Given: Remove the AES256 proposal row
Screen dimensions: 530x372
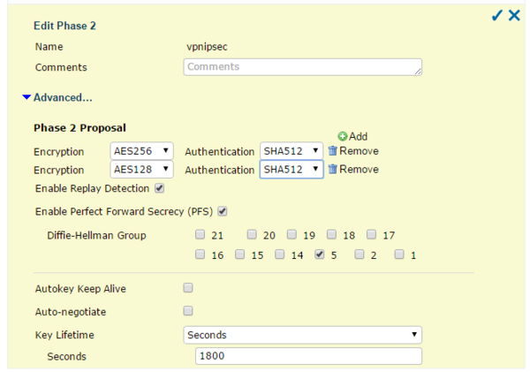Looking at the screenshot, I should 352,151.
